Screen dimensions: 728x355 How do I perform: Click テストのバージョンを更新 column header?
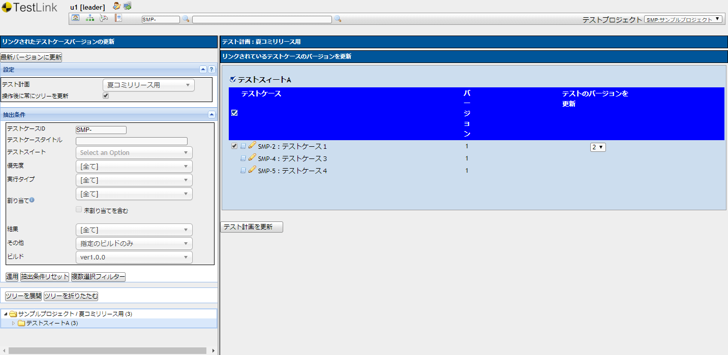(x=595, y=99)
